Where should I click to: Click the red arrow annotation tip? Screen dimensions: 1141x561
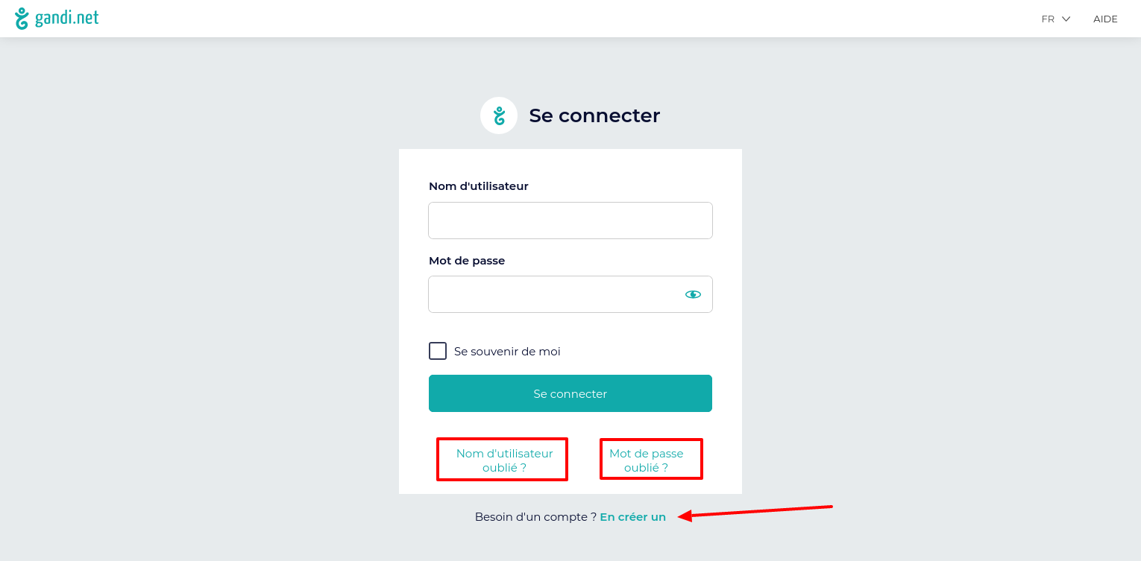point(680,516)
